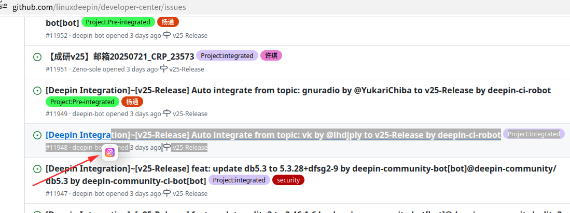Screen dimensions: 570x213
Task: Click Project:integrated label on issue #11951
Action: coord(227,55)
